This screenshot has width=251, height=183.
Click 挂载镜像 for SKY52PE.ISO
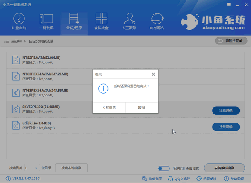(226, 111)
